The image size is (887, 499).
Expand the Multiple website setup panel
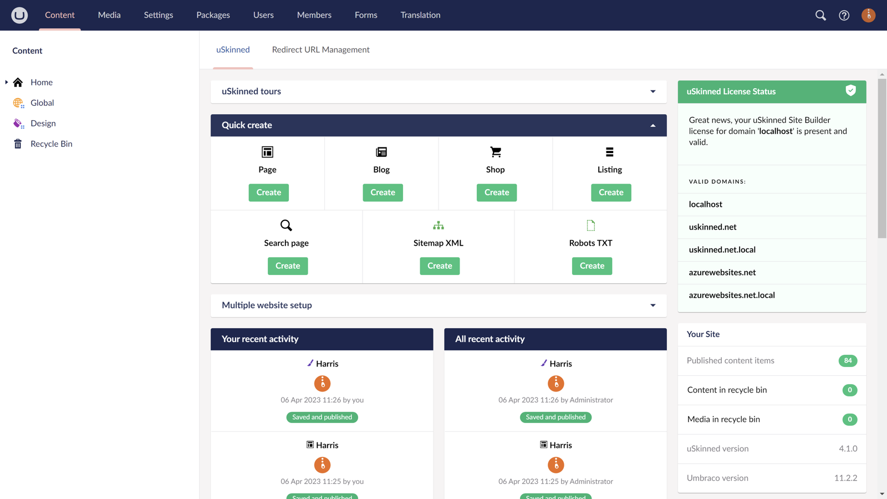[652, 305]
